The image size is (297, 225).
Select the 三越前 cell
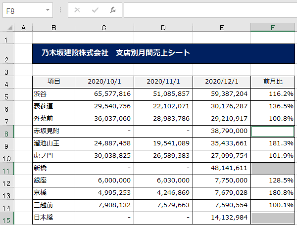[54, 206]
